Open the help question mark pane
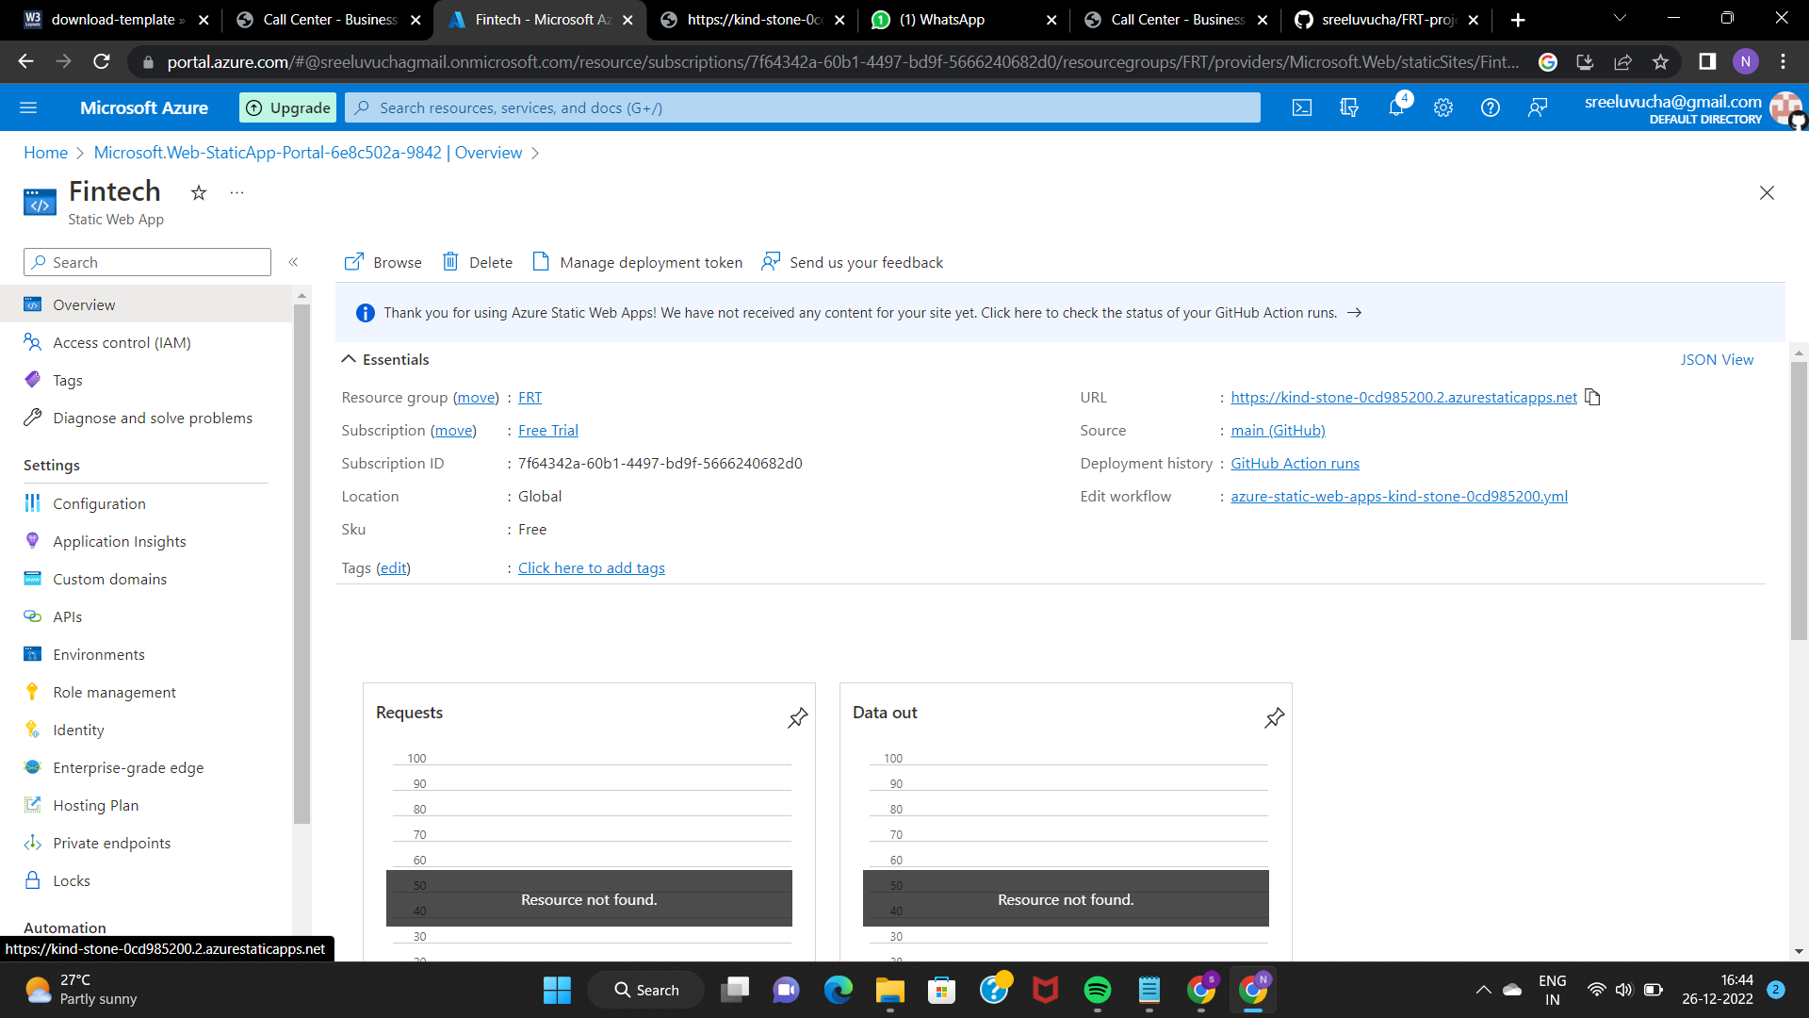Screen dimensions: 1809x1018 click(x=1490, y=107)
